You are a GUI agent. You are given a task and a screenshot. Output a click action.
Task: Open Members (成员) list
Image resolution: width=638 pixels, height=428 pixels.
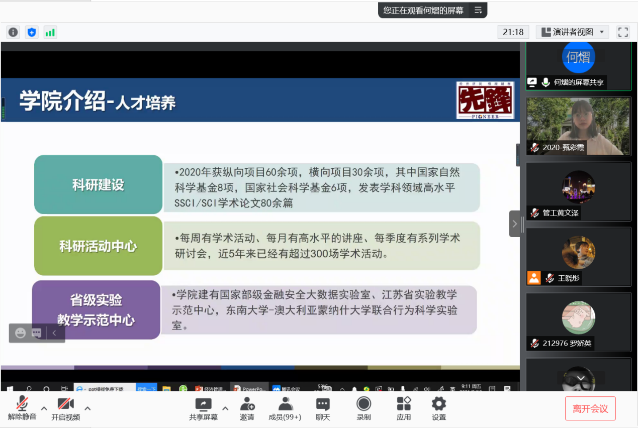tap(285, 408)
